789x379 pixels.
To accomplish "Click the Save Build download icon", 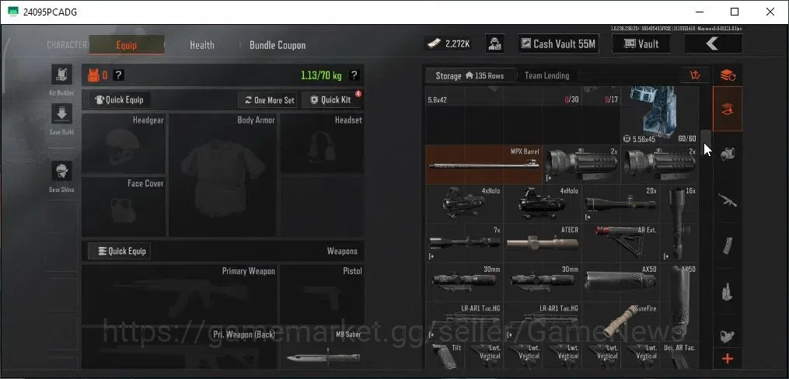I will tap(61, 113).
